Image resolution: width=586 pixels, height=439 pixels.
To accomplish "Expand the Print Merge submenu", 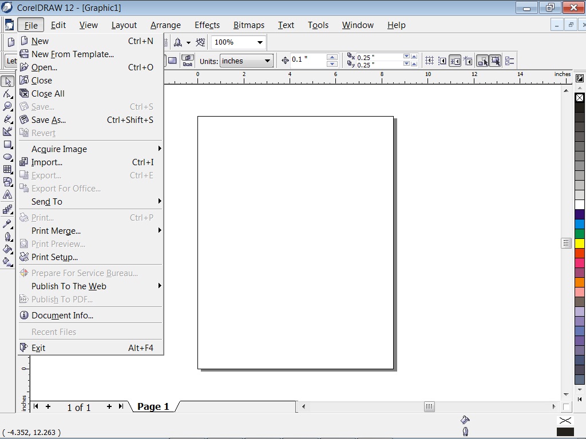I will point(90,231).
